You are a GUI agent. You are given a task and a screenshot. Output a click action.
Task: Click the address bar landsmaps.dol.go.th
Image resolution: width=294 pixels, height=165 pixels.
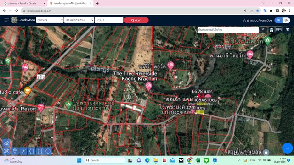[39, 11]
